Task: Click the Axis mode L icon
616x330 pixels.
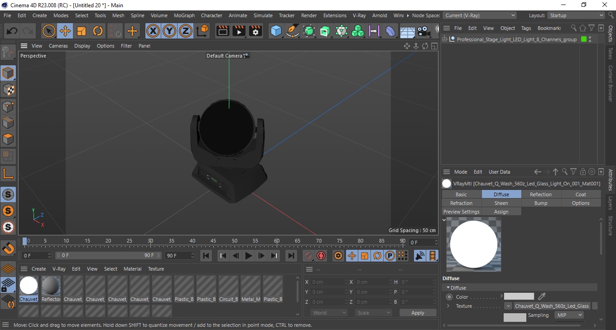Action: (8, 173)
